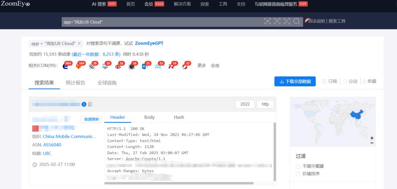Image resolution: width=397 pixels, height=189 pixels.
Task: Click the ZoomEye logo
Action: 15,4
